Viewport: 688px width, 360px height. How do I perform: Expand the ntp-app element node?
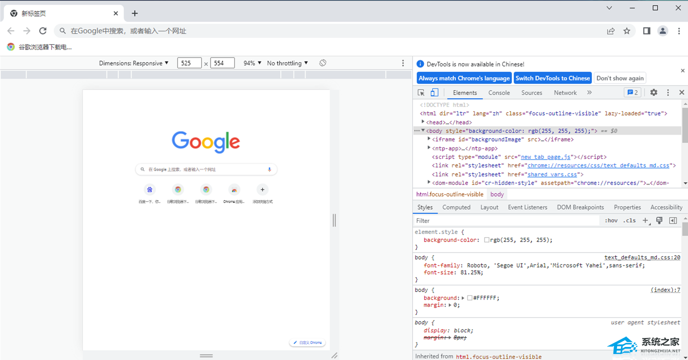coord(429,148)
